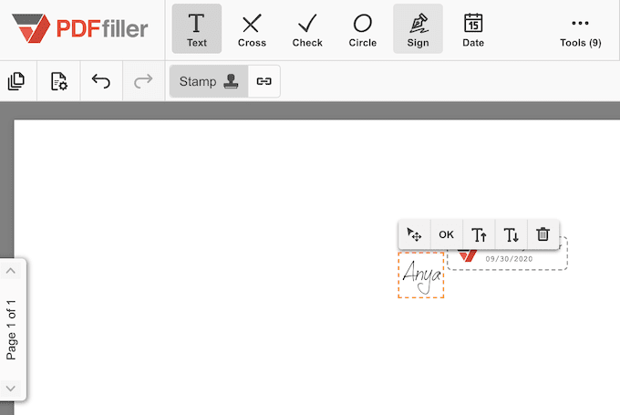The width and height of the screenshot is (620, 415).
Task: Increase signature size with T up arrow
Action: coord(479,234)
